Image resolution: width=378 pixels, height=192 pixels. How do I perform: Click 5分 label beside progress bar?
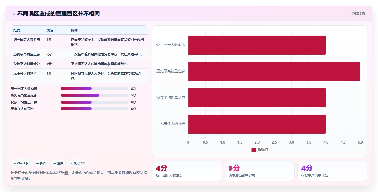(133, 95)
